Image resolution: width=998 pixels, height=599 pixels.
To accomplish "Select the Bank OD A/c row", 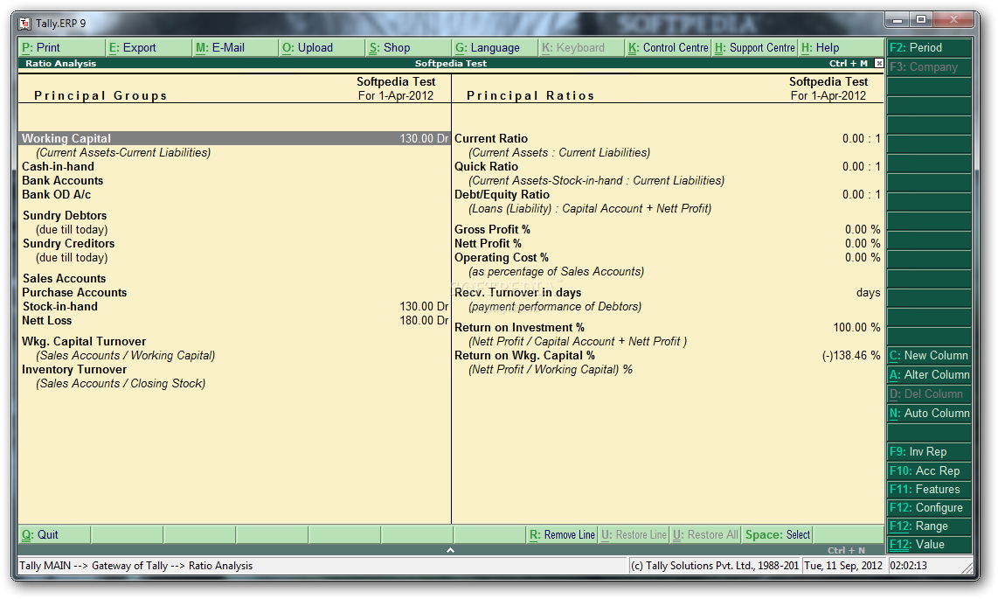I will 235,195.
